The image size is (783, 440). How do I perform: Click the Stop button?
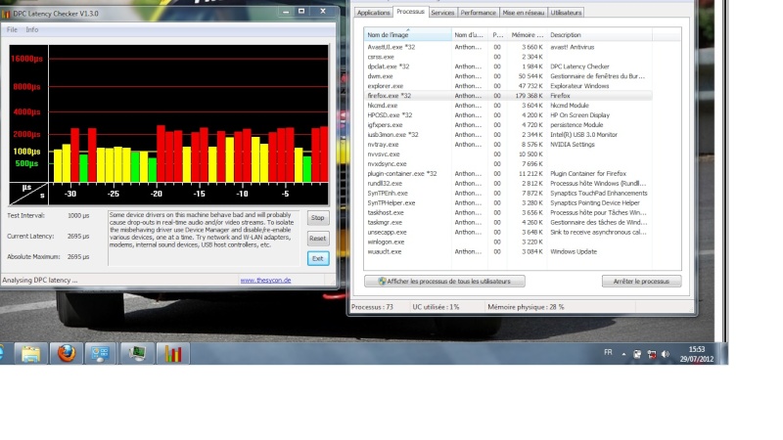tap(317, 218)
